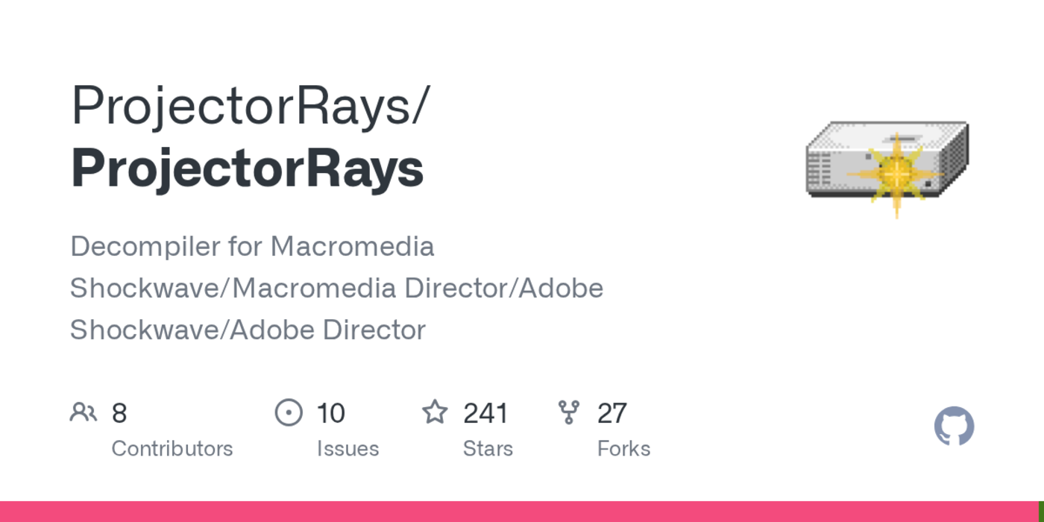Click the Issues circle-dot icon
1044x522 pixels.
coord(289,412)
